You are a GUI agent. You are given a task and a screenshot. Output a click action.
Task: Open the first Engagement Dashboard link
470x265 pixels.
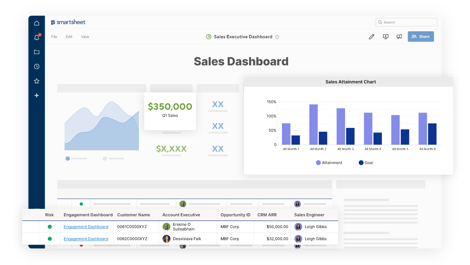pyautogui.click(x=86, y=227)
